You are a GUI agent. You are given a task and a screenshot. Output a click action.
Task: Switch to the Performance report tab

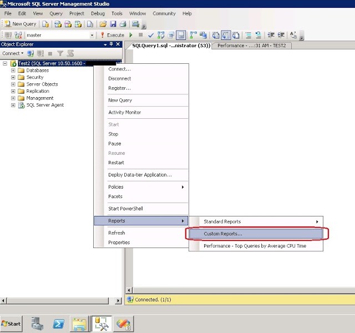(x=251, y=46)
